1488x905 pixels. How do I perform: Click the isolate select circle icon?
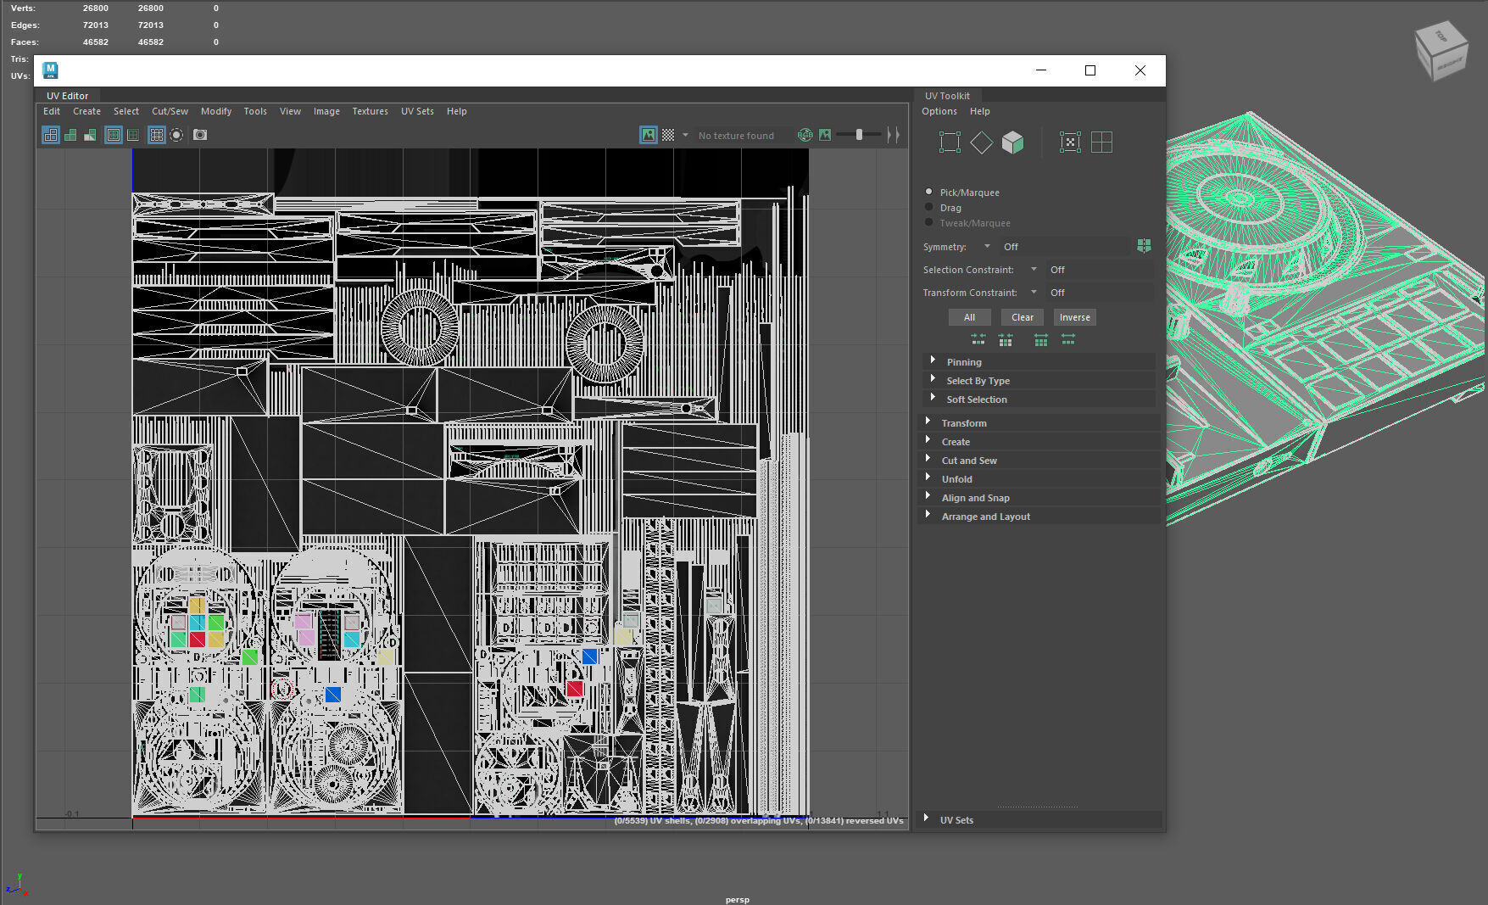coord(176,135)
